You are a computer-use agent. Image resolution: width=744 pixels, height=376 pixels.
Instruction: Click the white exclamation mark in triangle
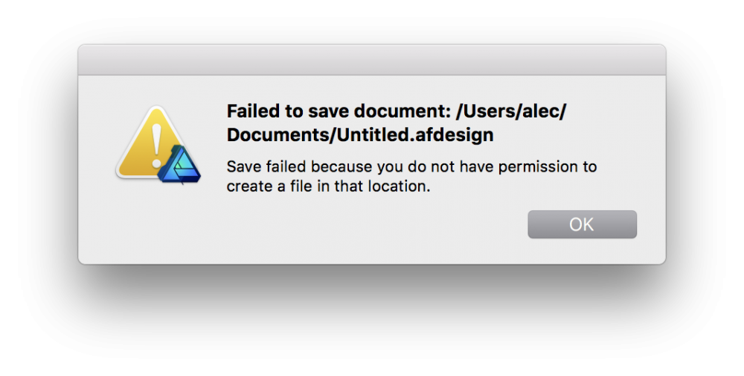pos(156,145)
